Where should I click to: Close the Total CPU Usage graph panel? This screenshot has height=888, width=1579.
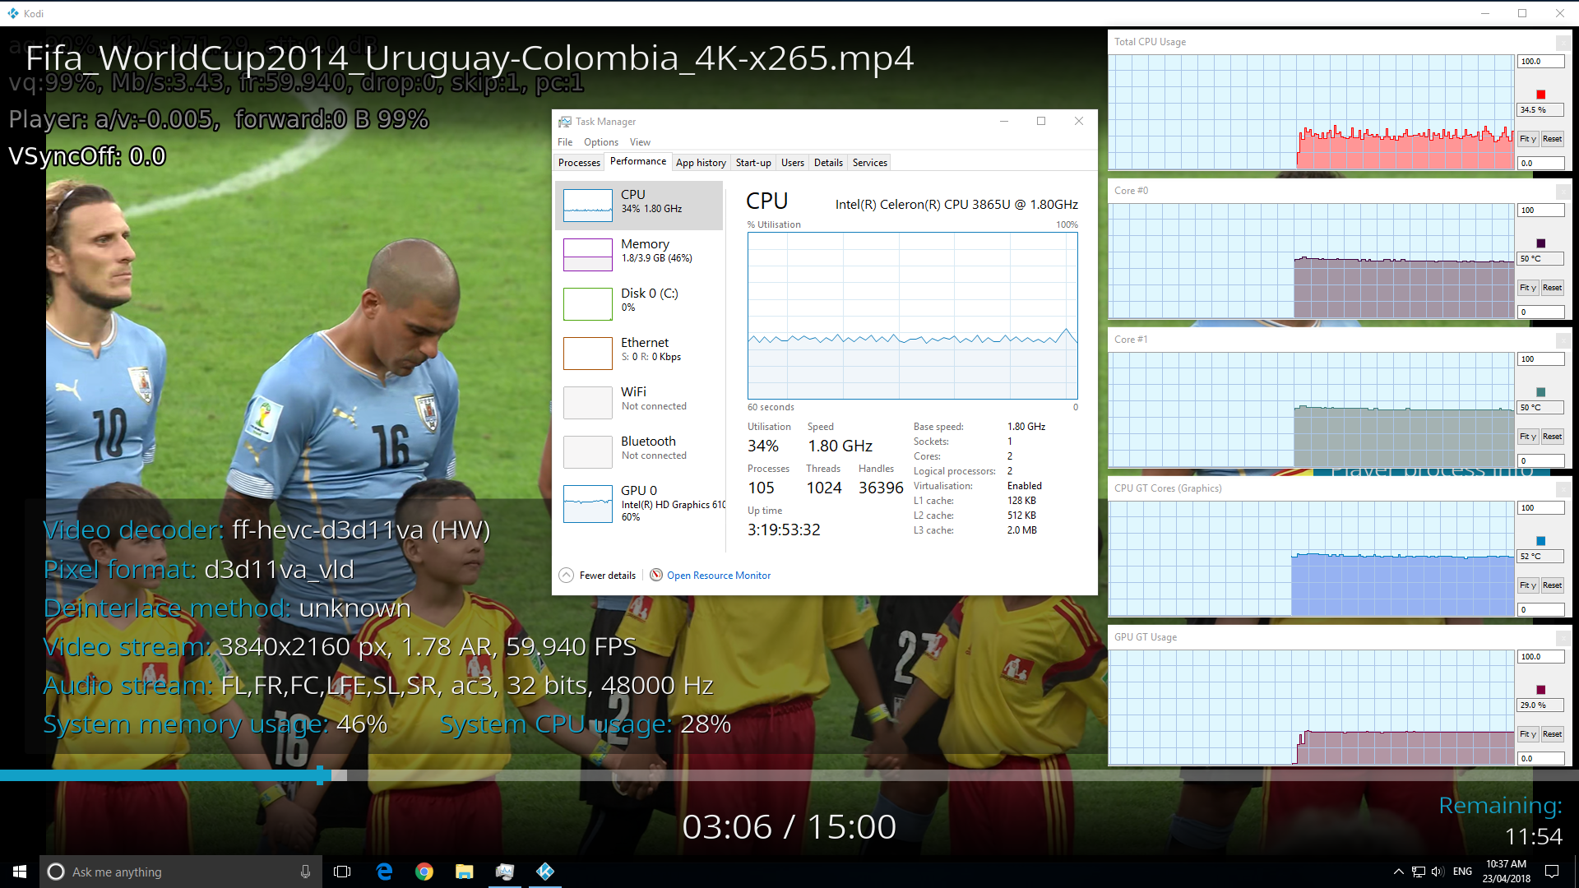point(1563,43)
